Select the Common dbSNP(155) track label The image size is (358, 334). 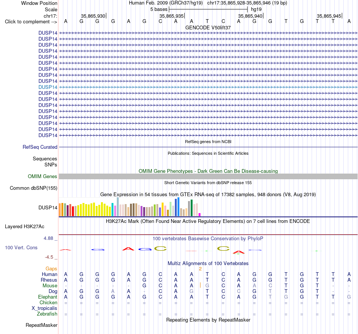click(x=33, y=188)
